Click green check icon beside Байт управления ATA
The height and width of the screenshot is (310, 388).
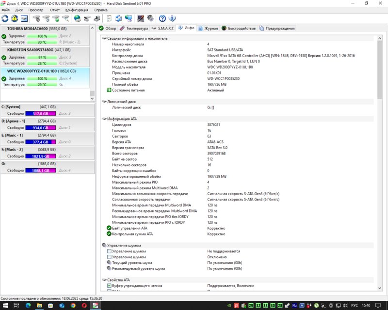pos(109,228)
